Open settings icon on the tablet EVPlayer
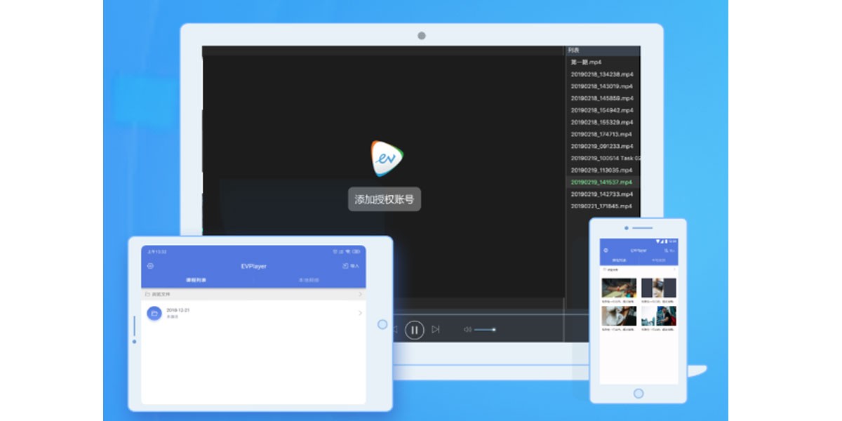Image resolution: width=842 pixels, height=421 pixels. [150, 266]
